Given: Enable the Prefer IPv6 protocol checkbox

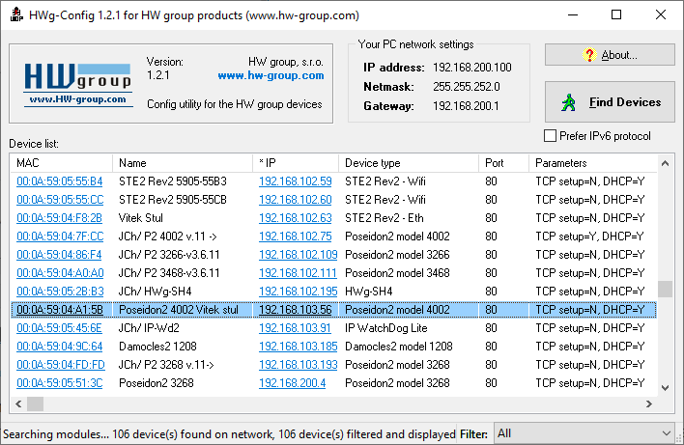Looking at the screenshot, I should pyautogui.click(x=550, y=136).
